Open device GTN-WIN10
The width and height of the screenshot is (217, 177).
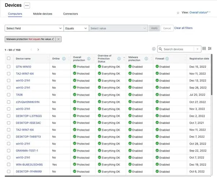[23, 67]
